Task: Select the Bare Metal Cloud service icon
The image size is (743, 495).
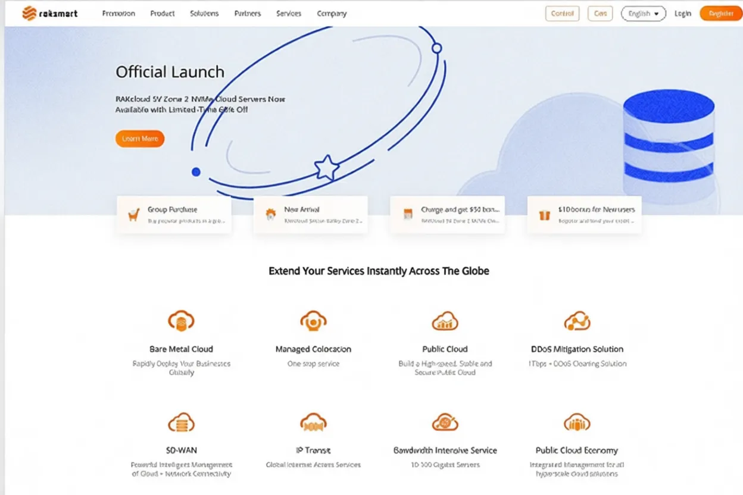Action: point(182,320)
